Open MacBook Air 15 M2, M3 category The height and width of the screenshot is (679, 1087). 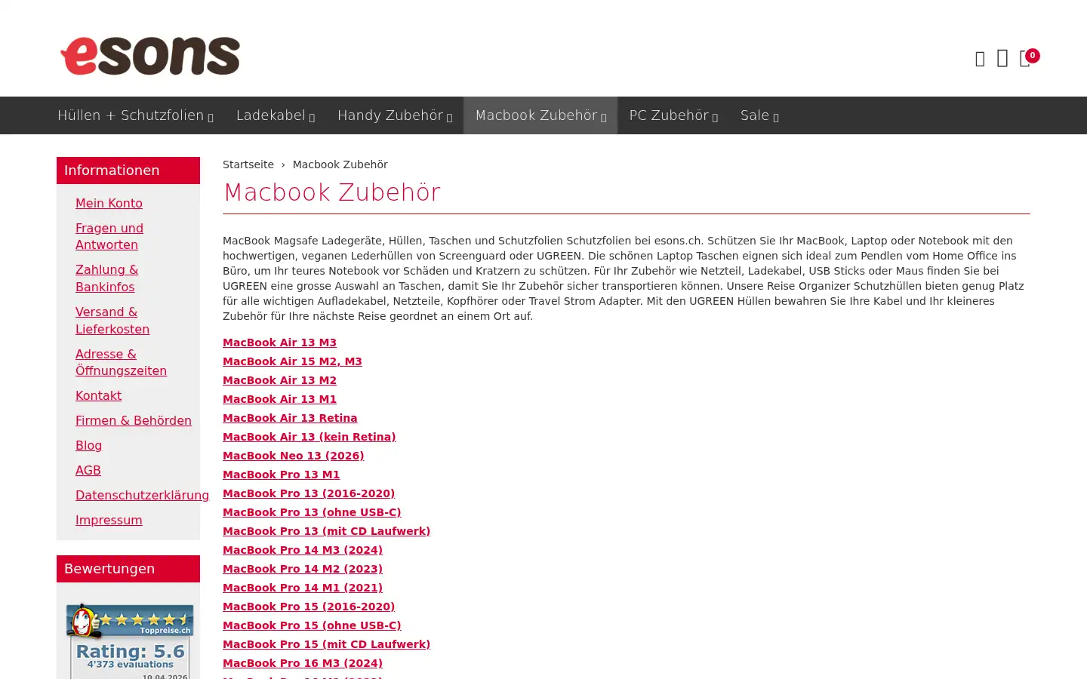(x=292, y=361)
